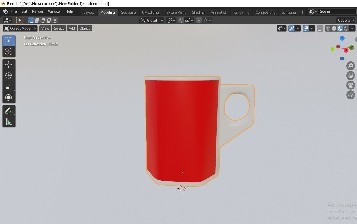Viewport: 357px width, 224px height.
Task: Toggle the camera view button
Action: tap(351, 85)
